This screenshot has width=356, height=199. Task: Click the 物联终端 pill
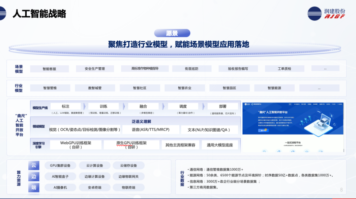coord(129,188)
